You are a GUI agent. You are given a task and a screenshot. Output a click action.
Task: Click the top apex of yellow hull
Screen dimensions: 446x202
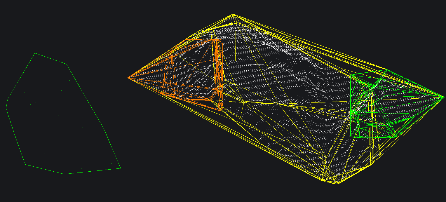click(233, 14)
